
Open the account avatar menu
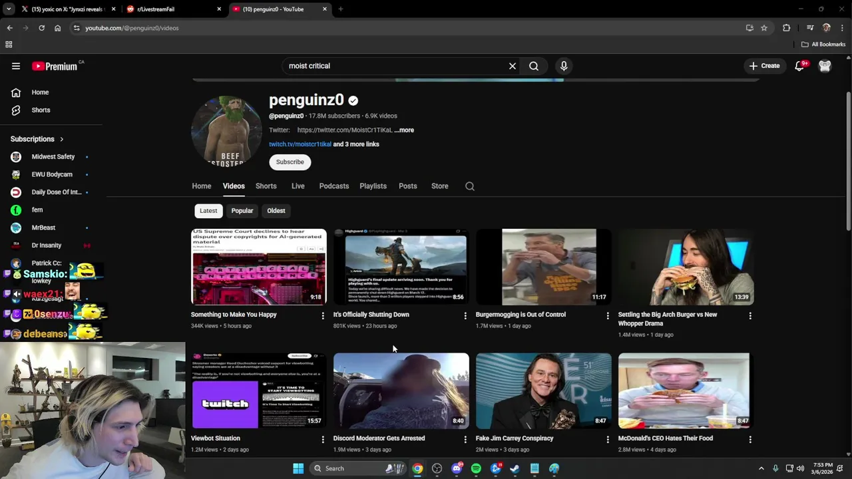pos(825,66)
